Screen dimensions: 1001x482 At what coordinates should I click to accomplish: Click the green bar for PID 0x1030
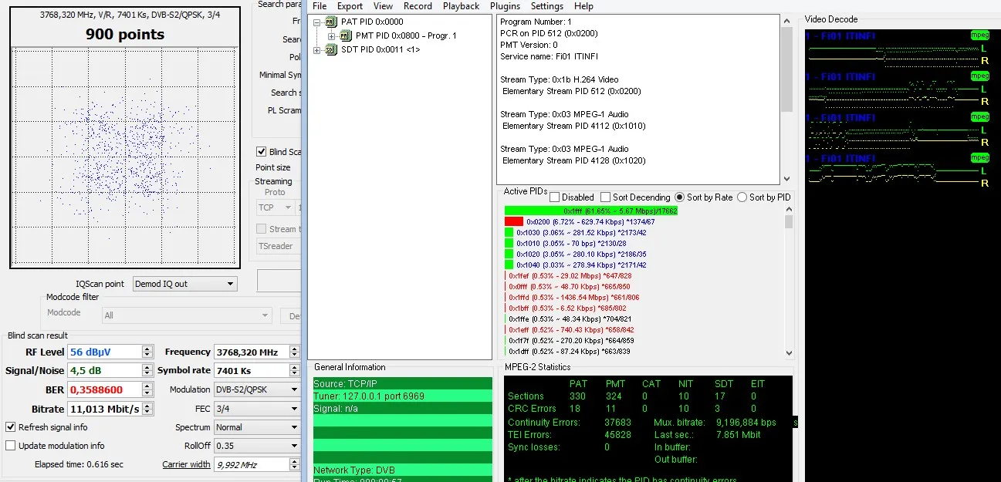(x=509, y=232)
